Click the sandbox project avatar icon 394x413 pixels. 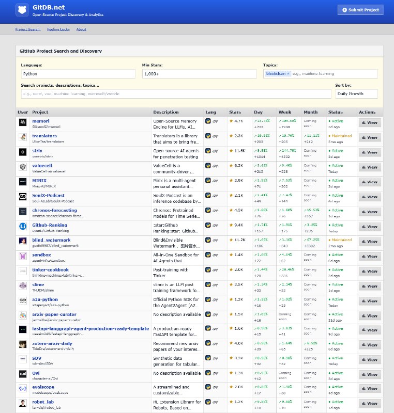coord(23,256)
